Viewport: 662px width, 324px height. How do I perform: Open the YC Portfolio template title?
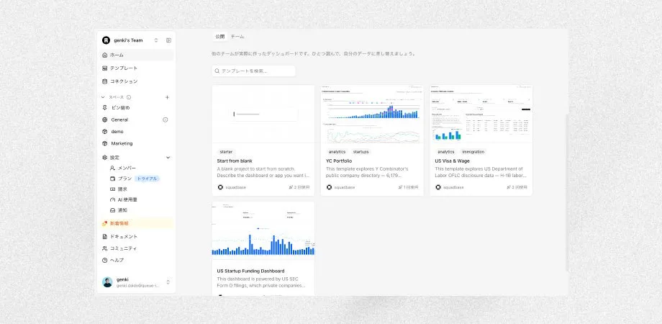339,161
